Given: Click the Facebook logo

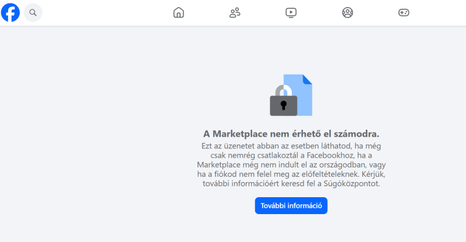Looking at the screenshot, I should tap(10, 12).
